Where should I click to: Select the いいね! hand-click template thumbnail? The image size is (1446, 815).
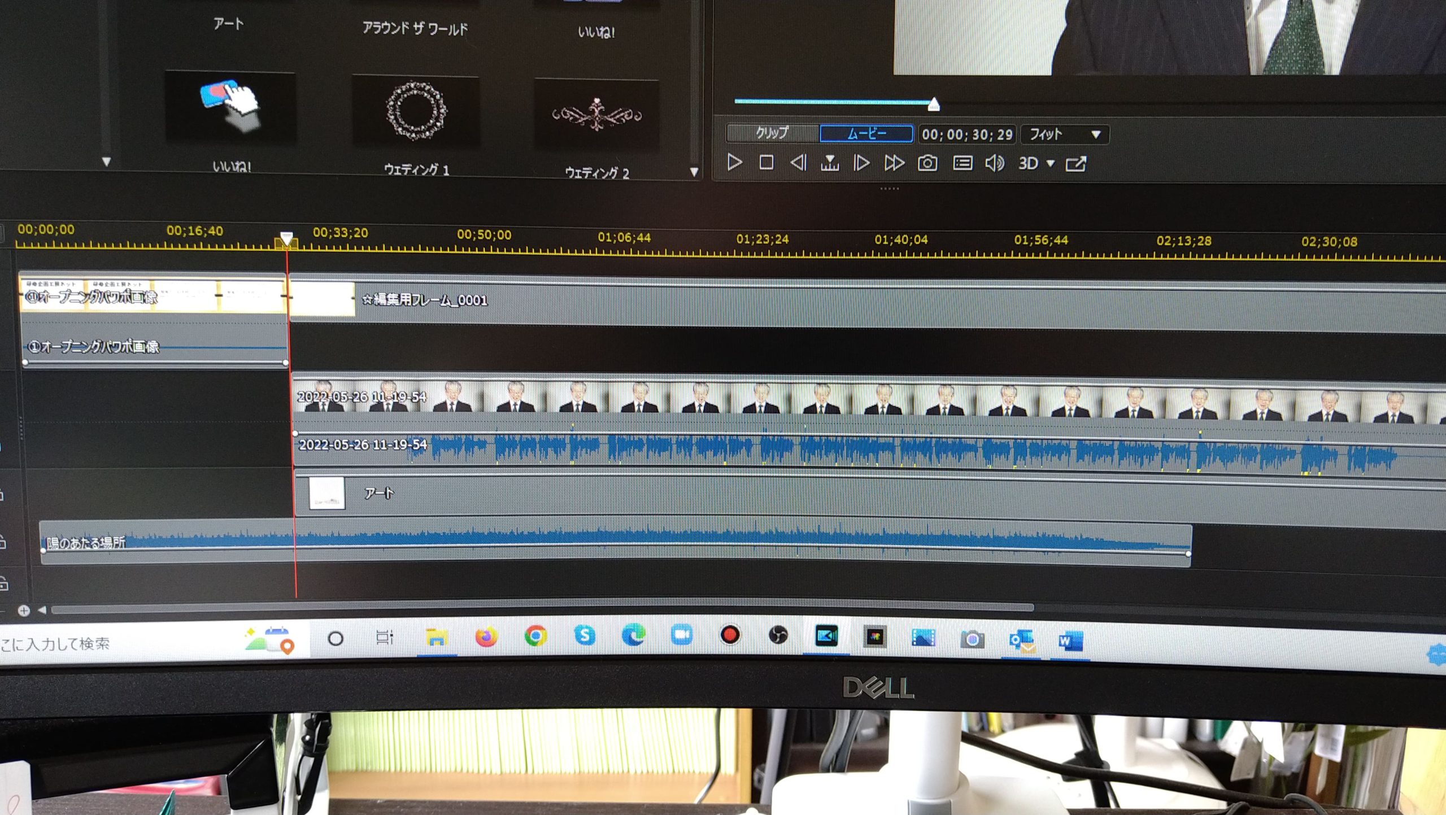click(230, 108)
